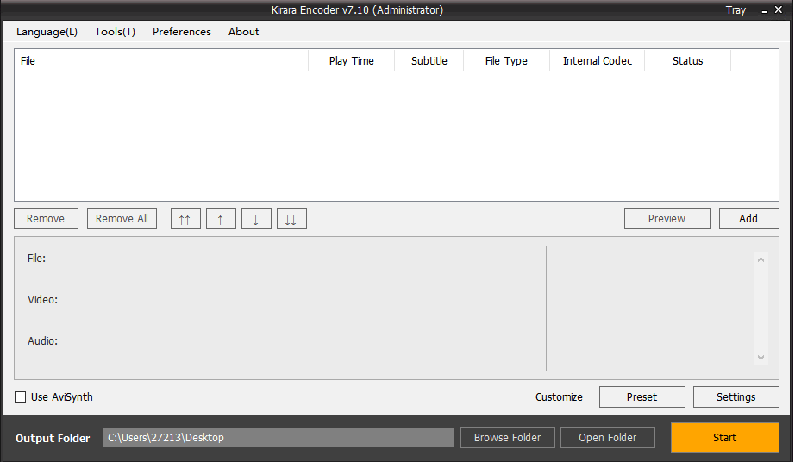Click the Remove button
Image resolution: width=795 pixels, height=462 pixels.
pos(47,219)
